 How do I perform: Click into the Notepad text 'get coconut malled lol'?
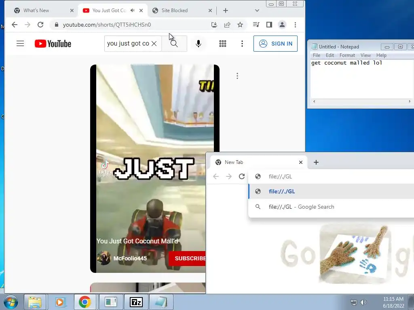coord(346,63)
